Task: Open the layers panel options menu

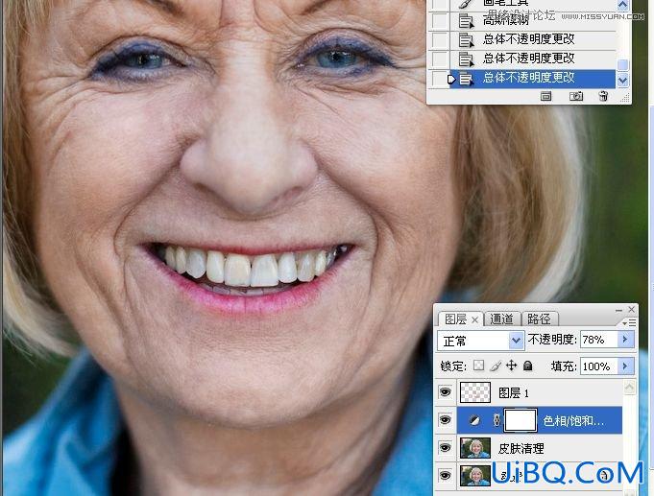Action: [629, 322]
